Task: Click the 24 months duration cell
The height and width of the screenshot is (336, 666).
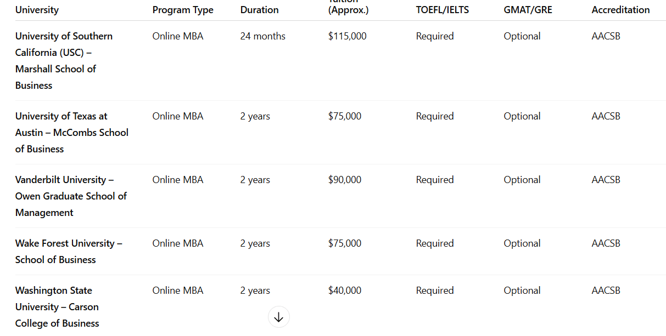Action: click(262, 36)
